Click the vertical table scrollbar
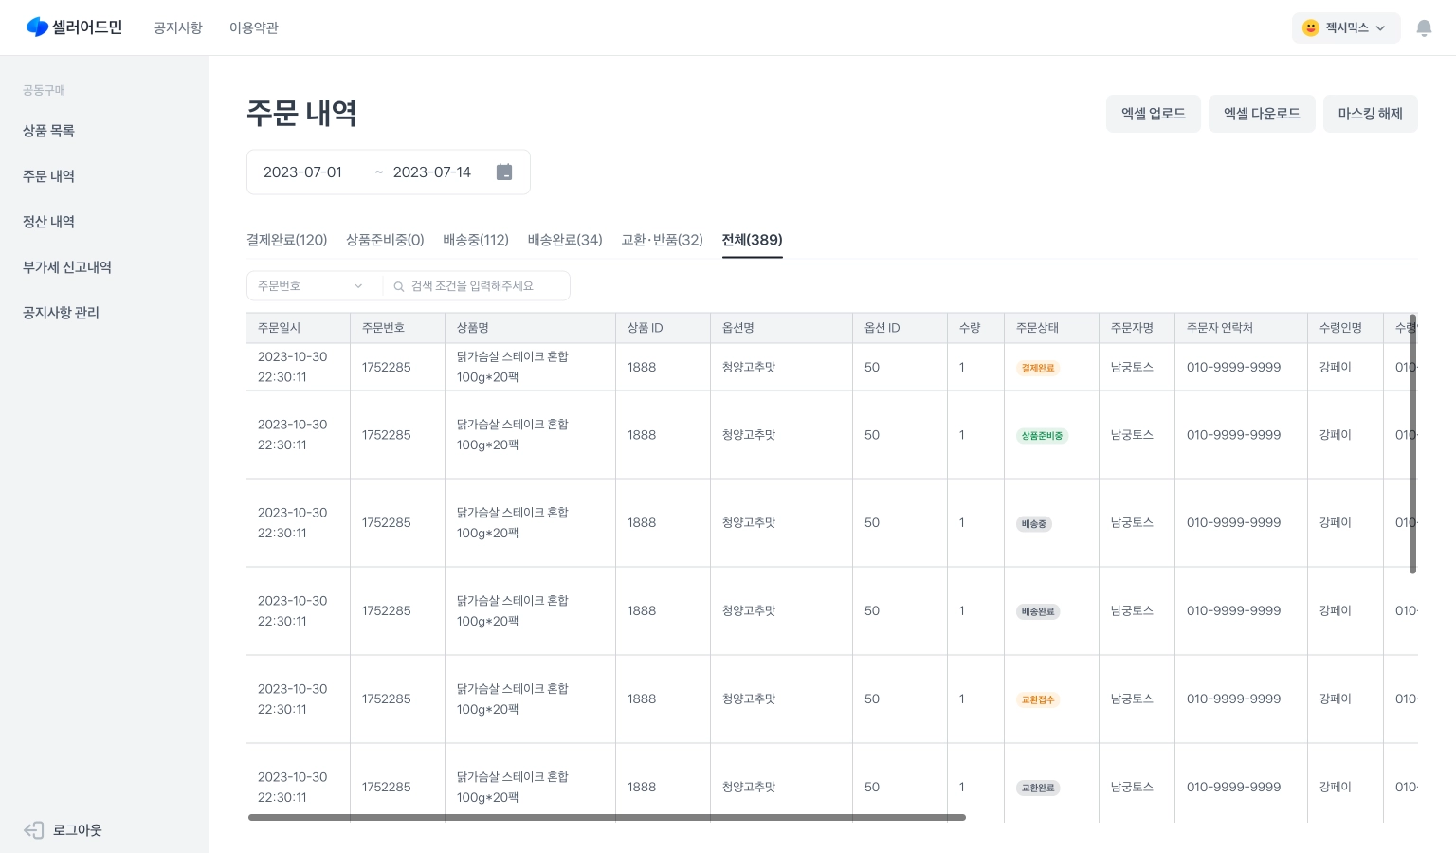 tap(1412, 444)
